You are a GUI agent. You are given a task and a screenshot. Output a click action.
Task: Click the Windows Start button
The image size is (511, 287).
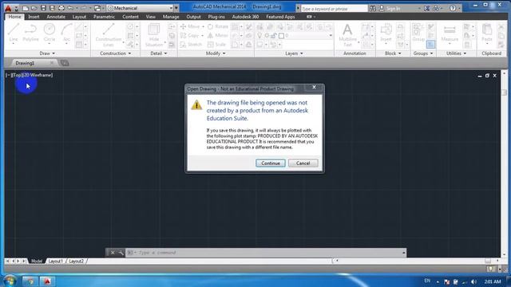point(10,281)
